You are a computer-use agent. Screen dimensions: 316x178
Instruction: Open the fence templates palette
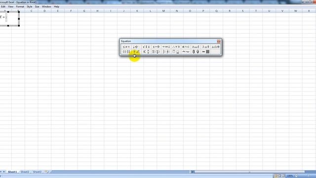pyautogui.click(x=126, y=52)
